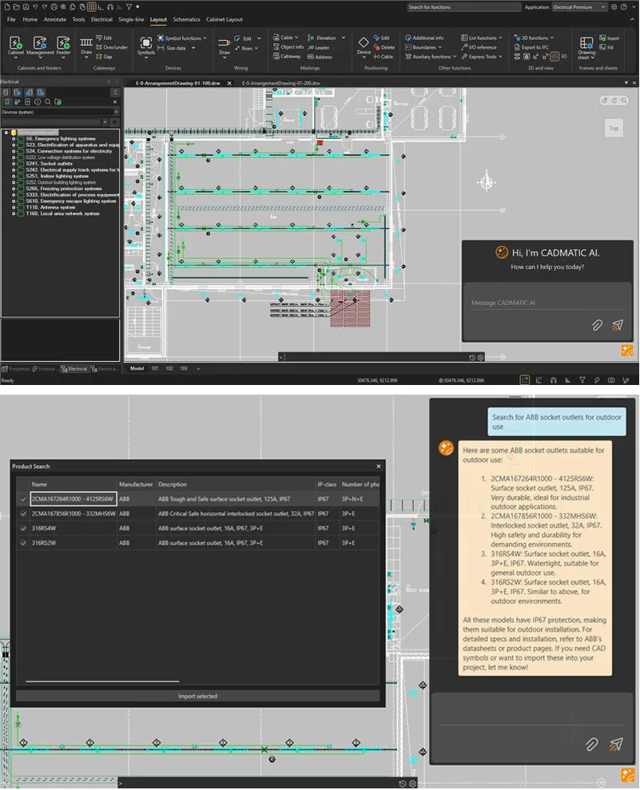Uncheck the 316RS2W product row checkbox
640x790 pixels.
23,542
